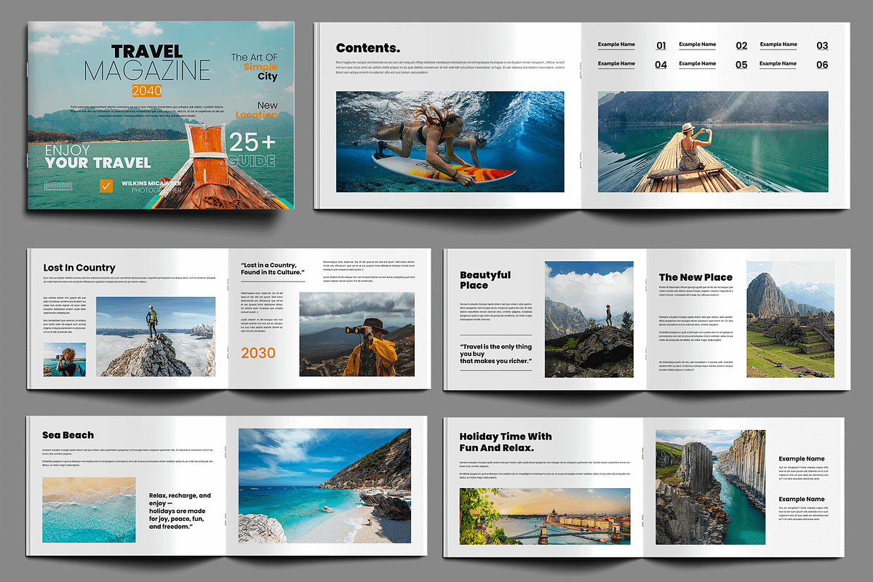Screen dimensions: 873x582
Task: Click the woman on wooden boat photo
Action: (x=713, y=141)
